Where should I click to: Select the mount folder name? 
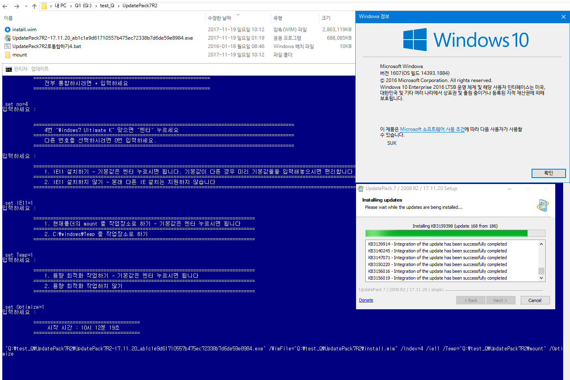(x=20, y=55)
